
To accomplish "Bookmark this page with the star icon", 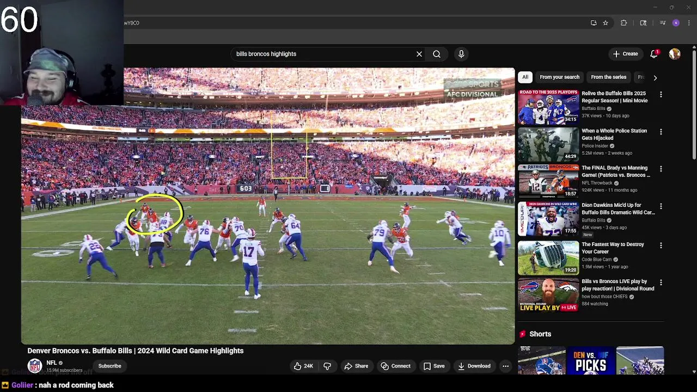I will click(606, 23).
